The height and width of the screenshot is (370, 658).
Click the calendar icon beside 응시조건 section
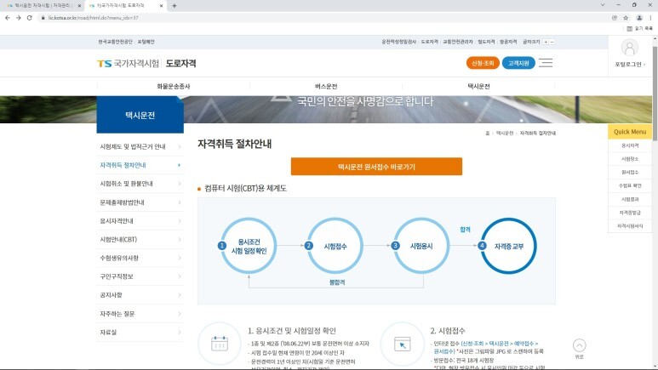click(x=220, y=344)
